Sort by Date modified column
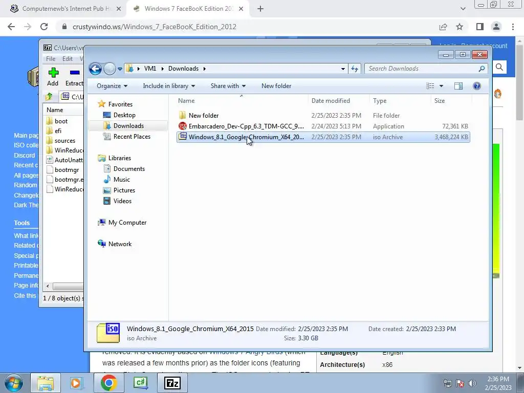The width and height of the screenshot is (524, 393). (x=339, y=101)
